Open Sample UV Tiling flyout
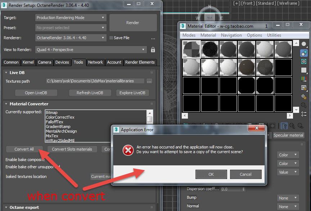The width and height of the screenshot is (311, 211). click(304, 70)
